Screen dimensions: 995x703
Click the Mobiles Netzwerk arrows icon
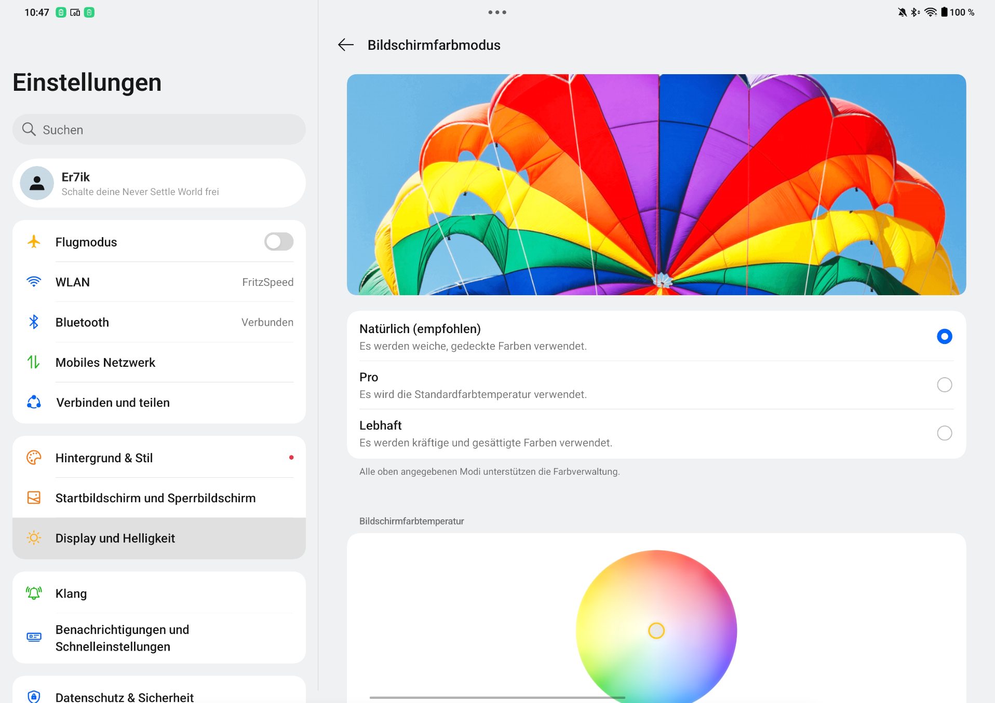coord(34,362)
